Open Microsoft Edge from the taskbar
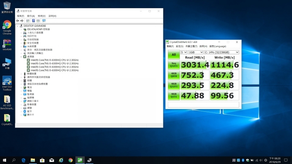 click(x=23, y=160)
